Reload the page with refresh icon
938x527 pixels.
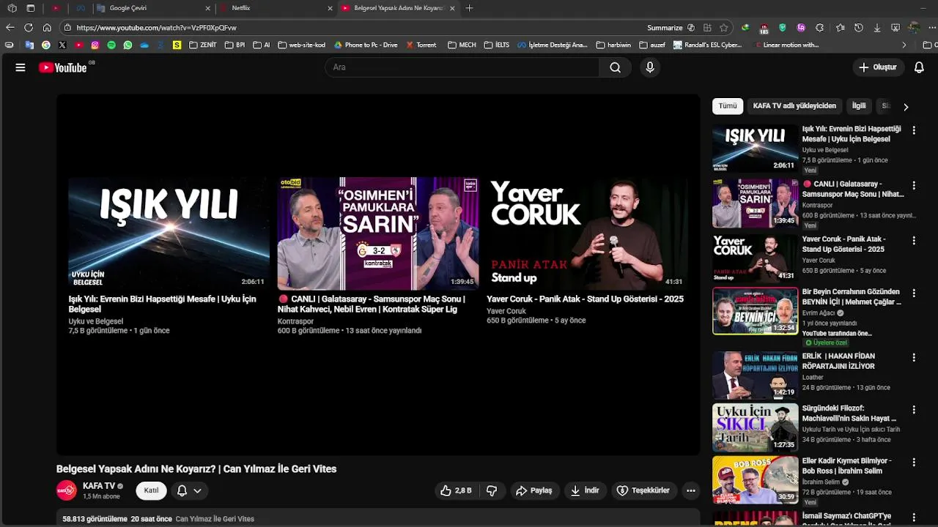29,28
